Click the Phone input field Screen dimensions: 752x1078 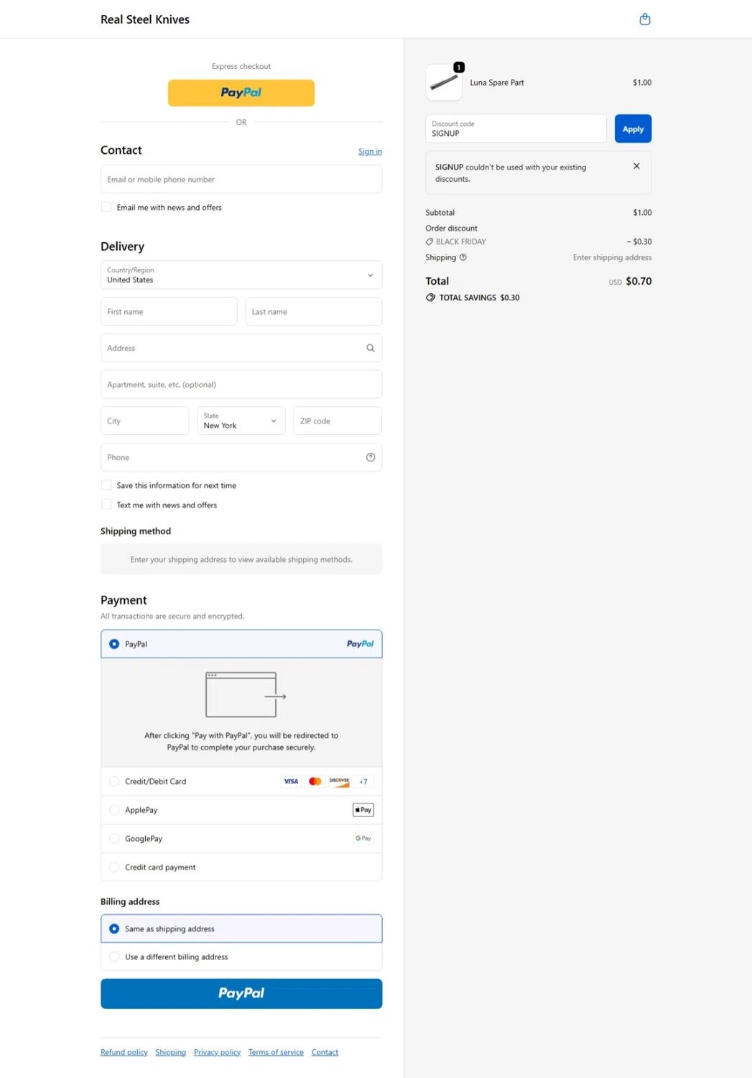point(241,457)
